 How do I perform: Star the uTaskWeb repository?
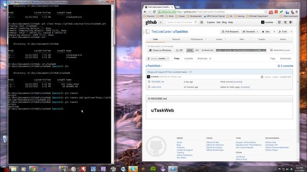click(x=266, y=32)
